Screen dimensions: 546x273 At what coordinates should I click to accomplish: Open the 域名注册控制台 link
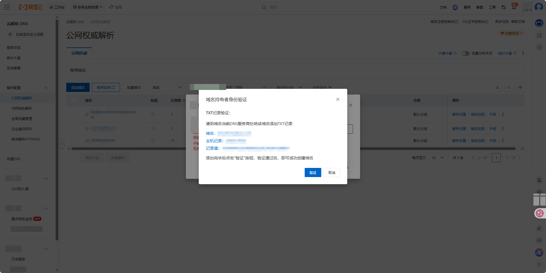[444, 22]
